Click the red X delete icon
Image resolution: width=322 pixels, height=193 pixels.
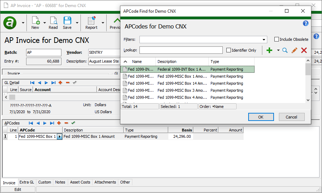[304, 50]
